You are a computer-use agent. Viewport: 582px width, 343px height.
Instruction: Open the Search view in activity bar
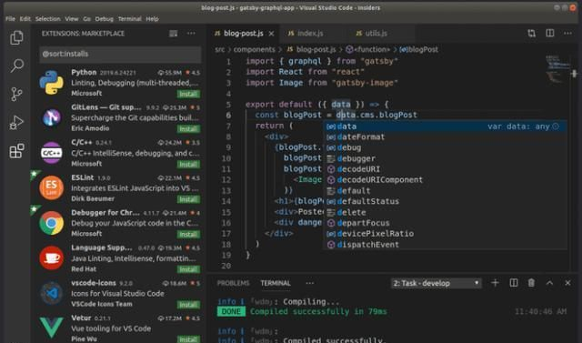(x=16, y=66)
